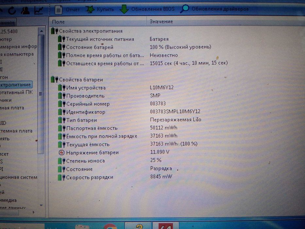Image resolution: width=305 pixels, height=229 pixels.
Task: Select Имя компьютера tree item
Action: point(17,54)
